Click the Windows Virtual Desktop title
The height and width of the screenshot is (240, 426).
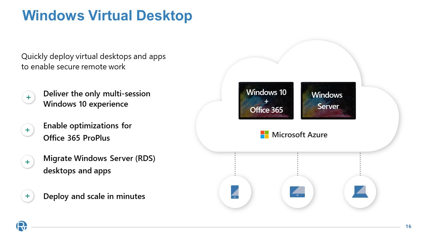(107, 15)
